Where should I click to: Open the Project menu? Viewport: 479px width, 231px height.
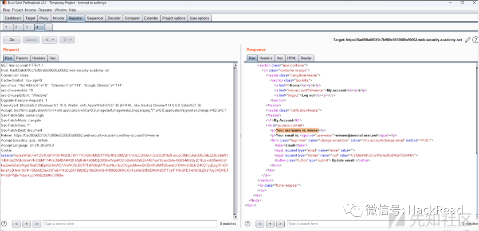click(18, 10)
